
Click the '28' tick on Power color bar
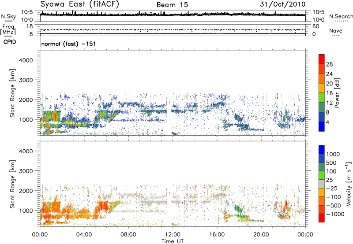329,64
